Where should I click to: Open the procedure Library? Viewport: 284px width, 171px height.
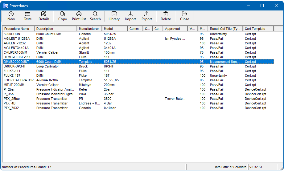(x=114, y=16)
